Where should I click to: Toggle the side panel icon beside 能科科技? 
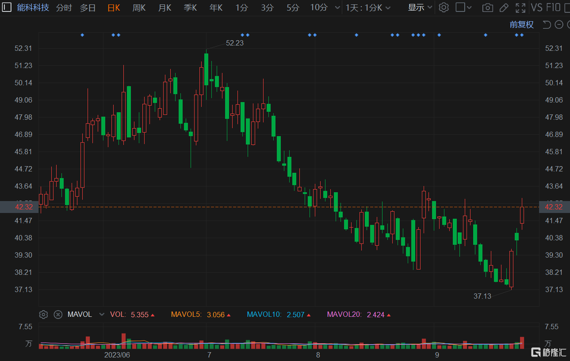pos(7,8)
